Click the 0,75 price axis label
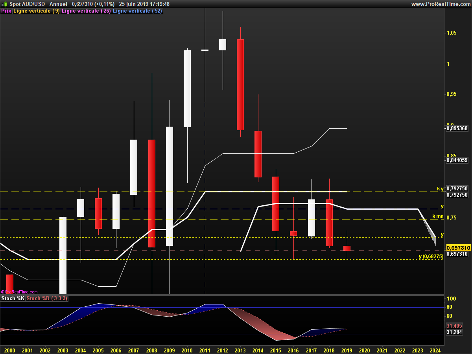This screenshot has width=472, height=354. [x=452, y=218]
